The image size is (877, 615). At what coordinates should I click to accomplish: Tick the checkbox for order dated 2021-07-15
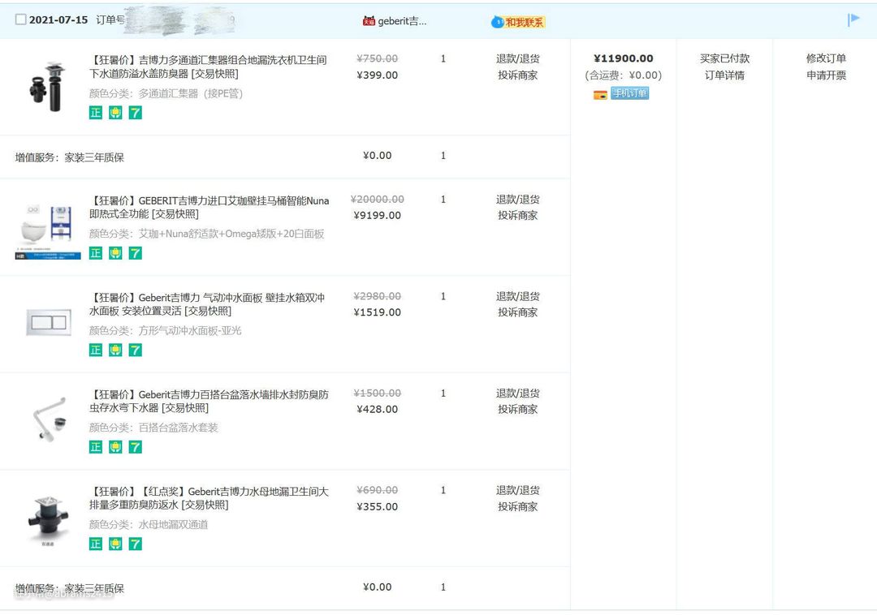(21, 20)
